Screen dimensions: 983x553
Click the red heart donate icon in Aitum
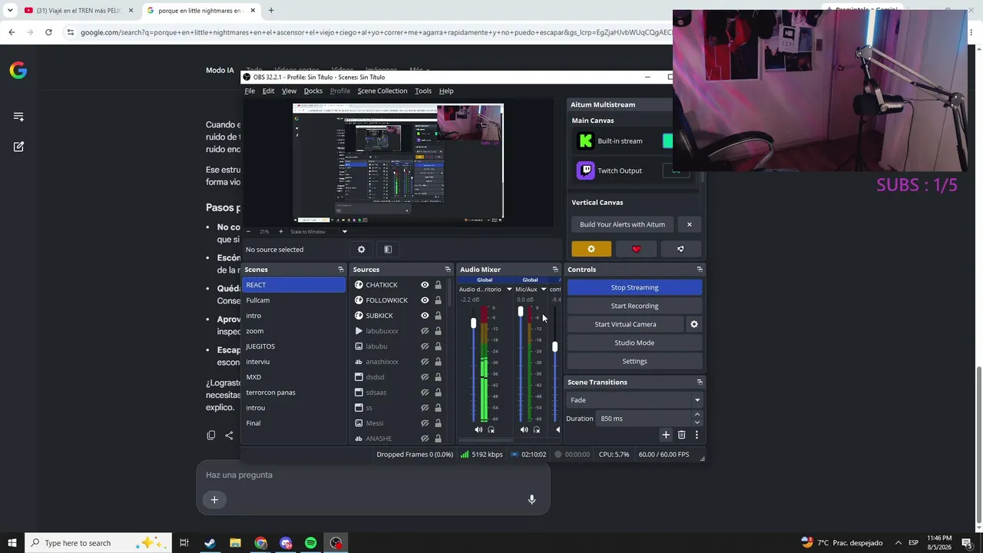click(636, 249)
